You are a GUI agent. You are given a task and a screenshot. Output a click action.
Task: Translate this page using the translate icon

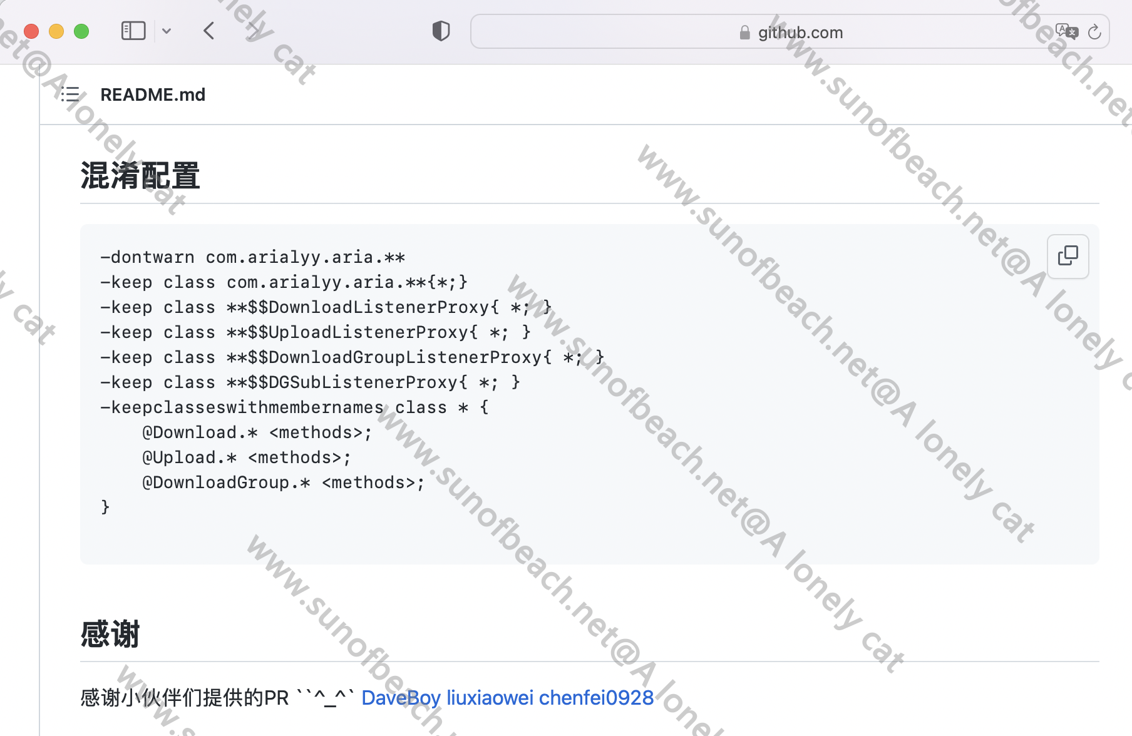click(1067, 31)
